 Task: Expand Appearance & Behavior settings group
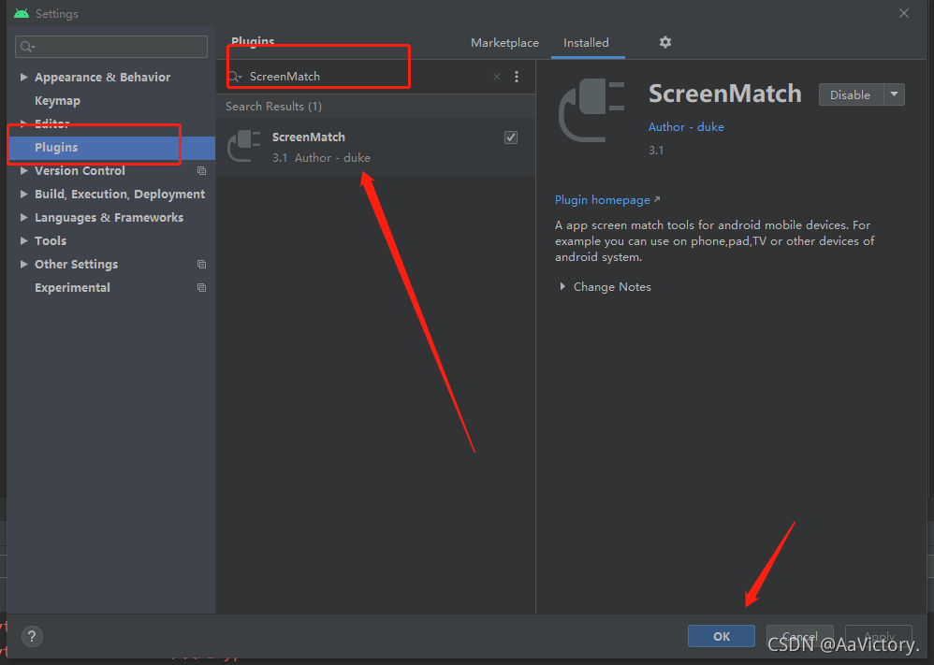[x=23, y=78]
